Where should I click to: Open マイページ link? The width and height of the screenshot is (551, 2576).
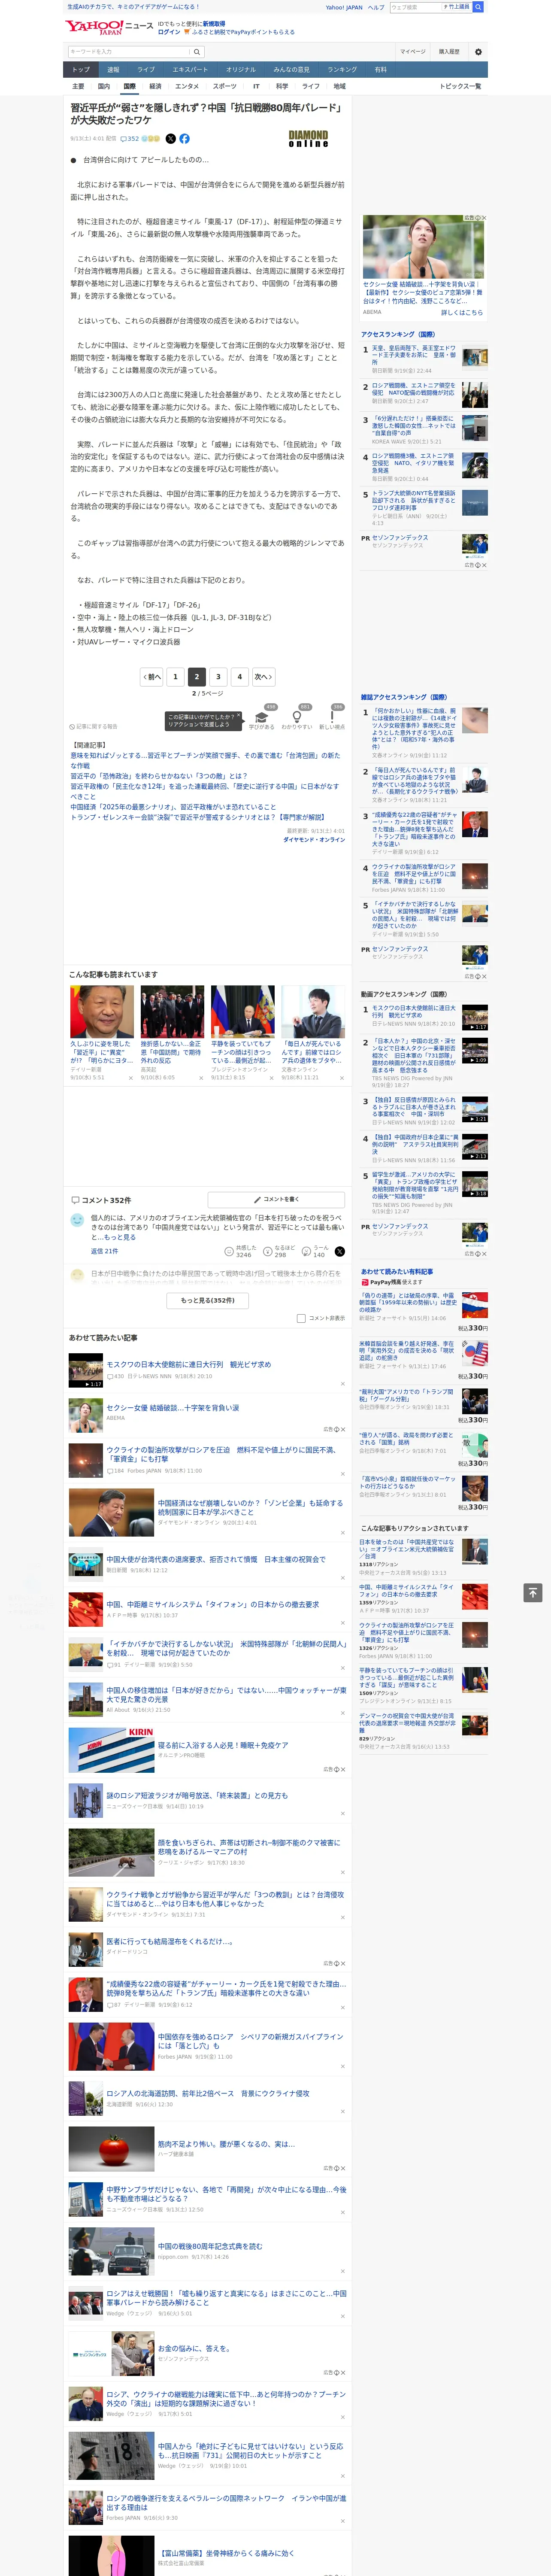(412, 51)
